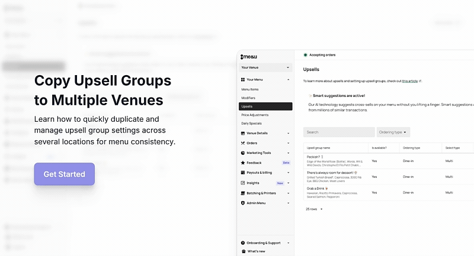Image resolution: width=474 pixels, height=256 pixels.
Task: Select Upsells in sidebar
Action: 265,106
